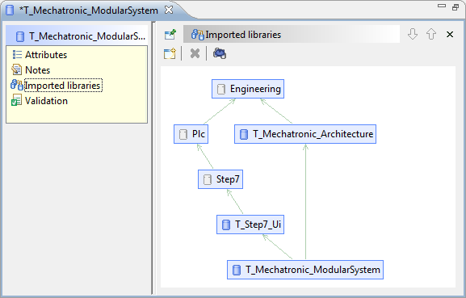Close the Imported libraries section

(450, 35)
